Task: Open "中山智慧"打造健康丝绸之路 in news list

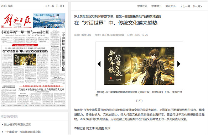Action: (22, 132)
